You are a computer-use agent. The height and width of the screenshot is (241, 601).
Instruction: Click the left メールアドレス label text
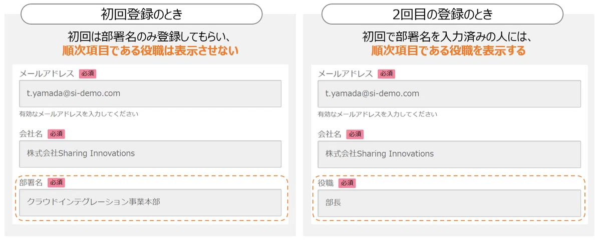coord(47,73)
